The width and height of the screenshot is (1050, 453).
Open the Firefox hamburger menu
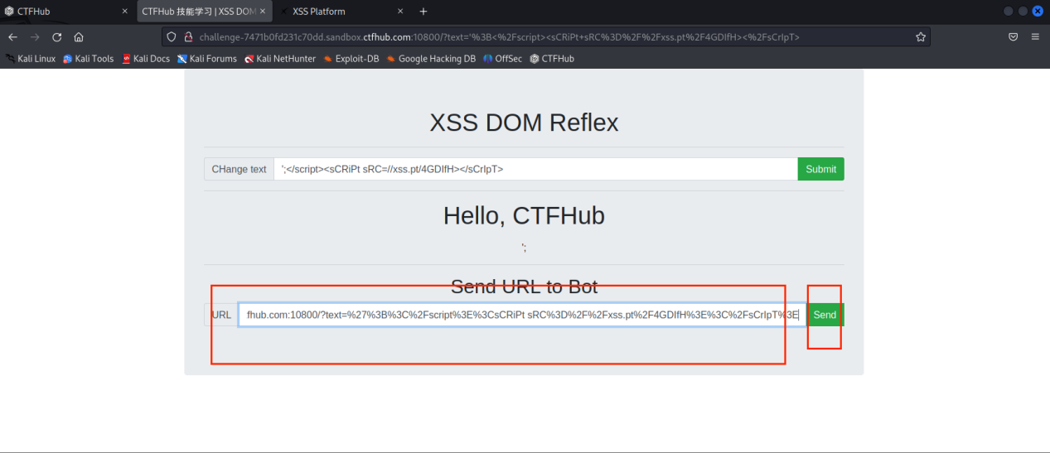pyautogui.click(x=1035, y=37)
